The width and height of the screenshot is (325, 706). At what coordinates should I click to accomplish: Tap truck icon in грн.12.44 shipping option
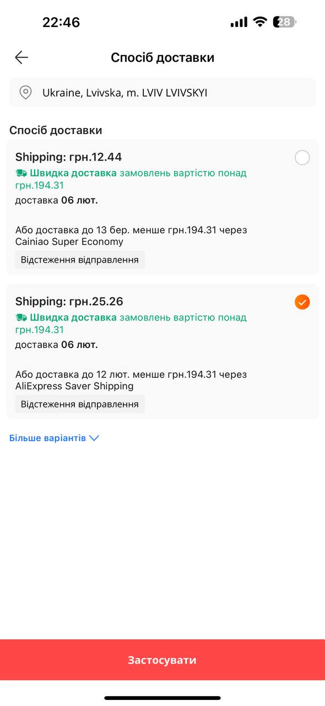[x=21, y=173]
